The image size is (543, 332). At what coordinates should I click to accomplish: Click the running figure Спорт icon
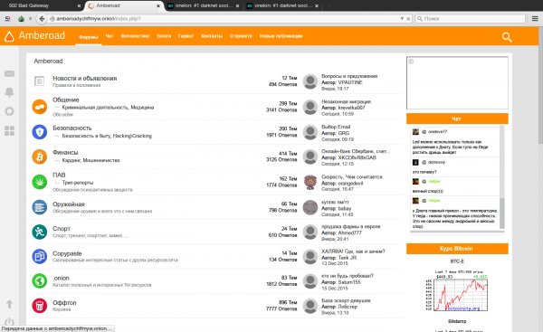point(40,232)
